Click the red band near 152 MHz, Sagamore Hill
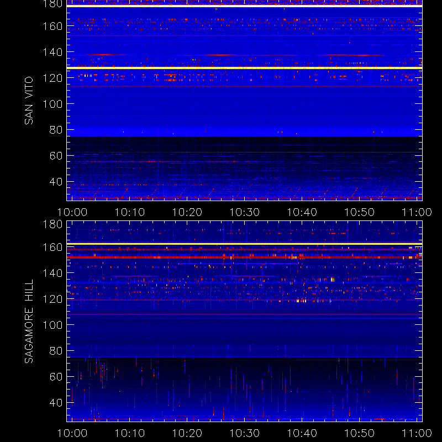 (x=244, y=257)
